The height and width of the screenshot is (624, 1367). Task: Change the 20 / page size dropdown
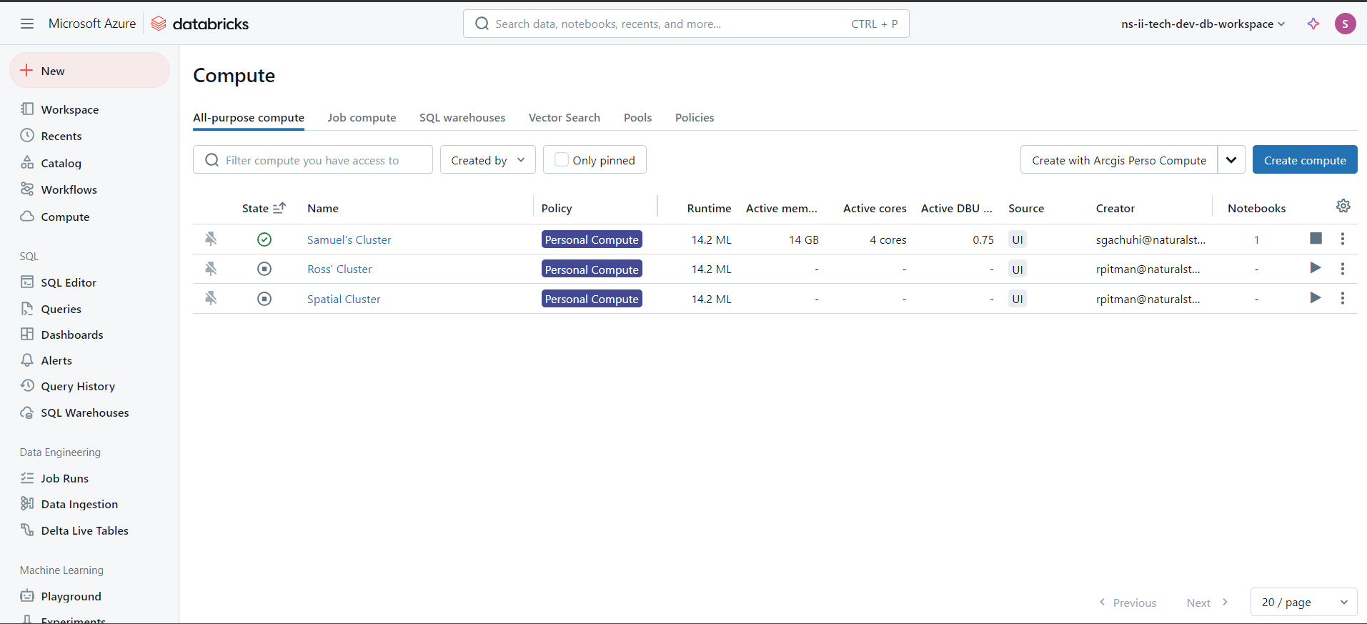tap(1304, 602)
